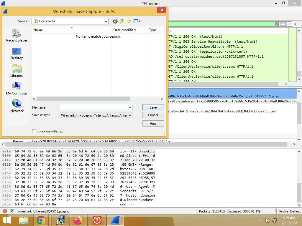Open the View Menu options
Viewport: 302px width, 226px height.
point(137,21)
